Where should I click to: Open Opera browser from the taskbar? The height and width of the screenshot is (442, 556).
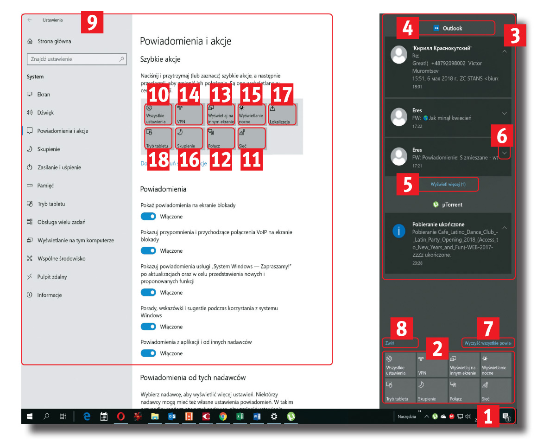pyautogui.click(x=120, y=416)
